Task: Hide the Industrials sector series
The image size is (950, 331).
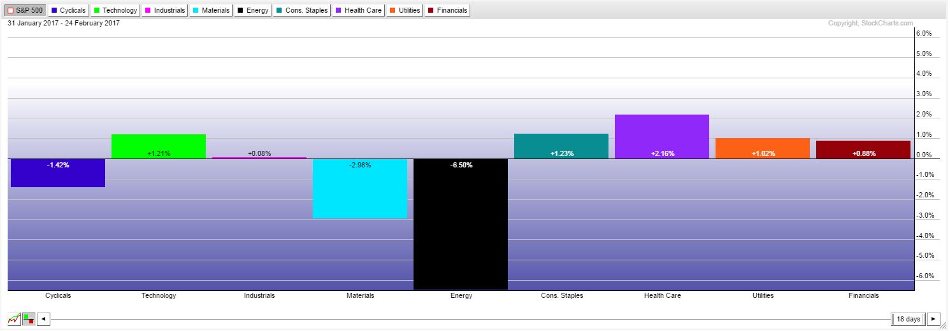Action: (164, 10)
